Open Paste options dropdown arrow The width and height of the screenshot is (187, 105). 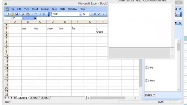click(x=31, y=14)
